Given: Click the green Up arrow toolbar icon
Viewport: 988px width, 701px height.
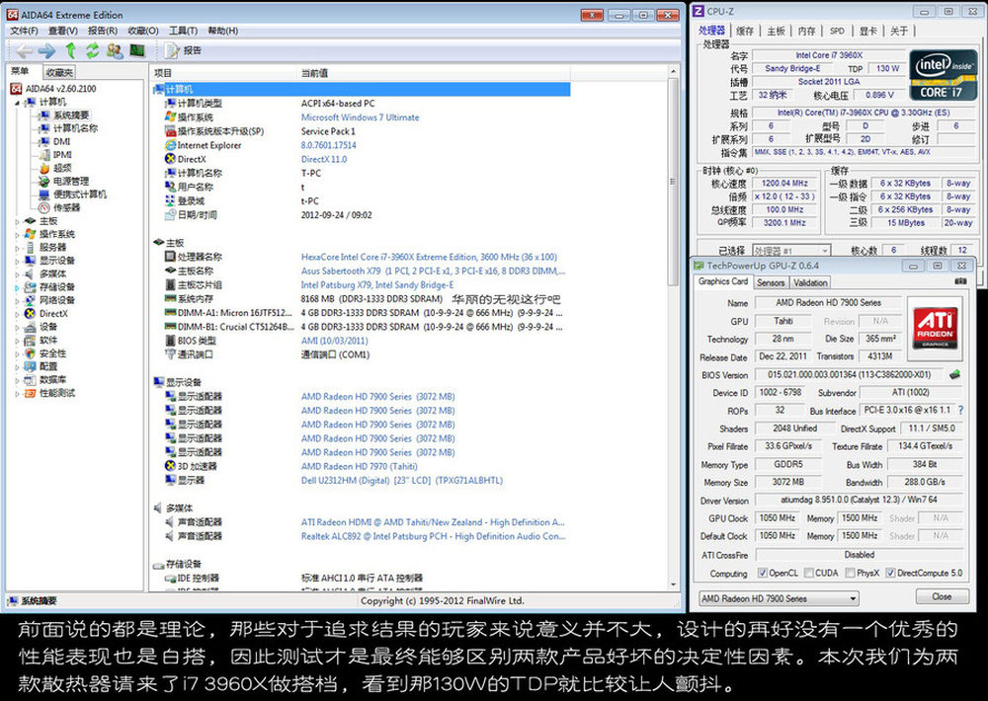Looking at the screenshot, I should tap(70, 51).
